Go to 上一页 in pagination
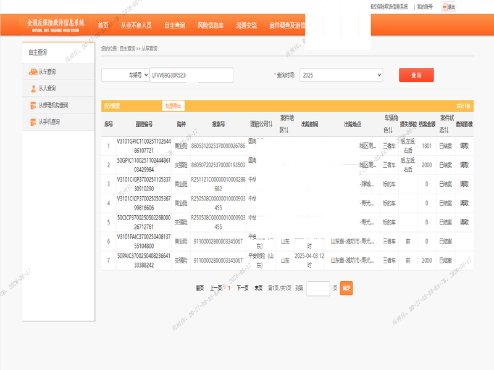 tap(216, 288)
